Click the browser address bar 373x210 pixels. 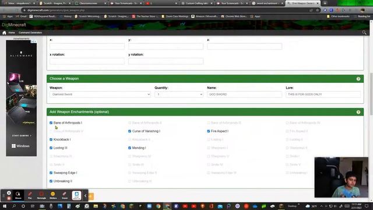[167, 10]
